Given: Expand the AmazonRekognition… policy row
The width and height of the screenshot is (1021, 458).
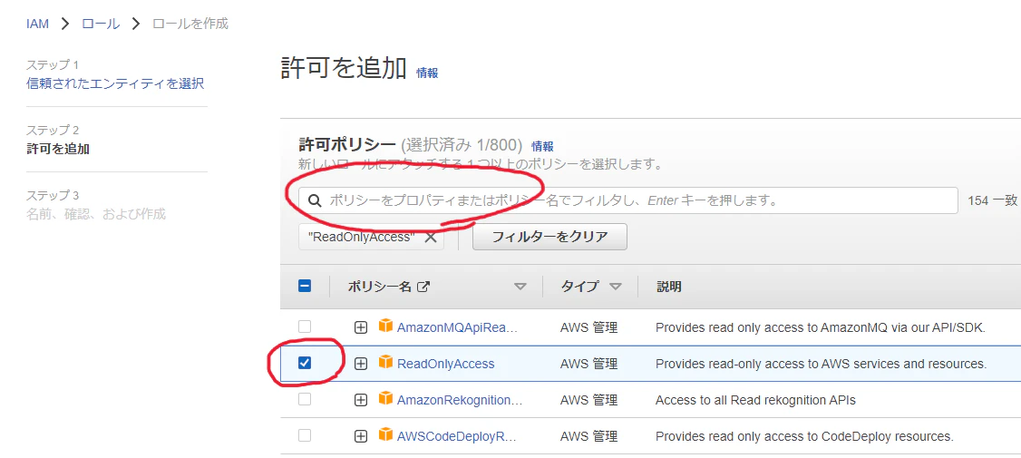Looking at the screenshot, I should pos(361,400).
